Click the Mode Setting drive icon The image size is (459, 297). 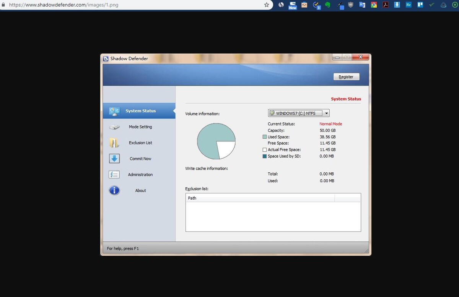(x=114, y=127)
